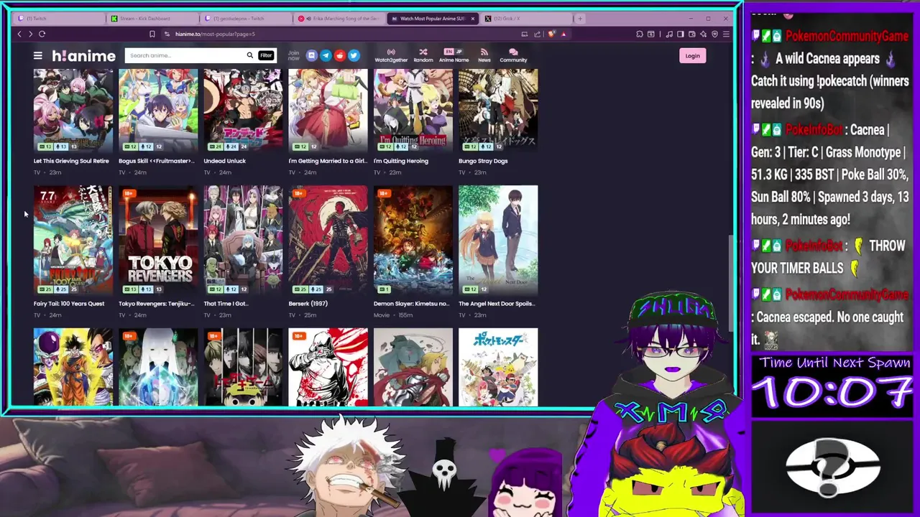Click the That Time I Got... title
Image resolution: width=920 pixels, height=517 pixels.
226,304
